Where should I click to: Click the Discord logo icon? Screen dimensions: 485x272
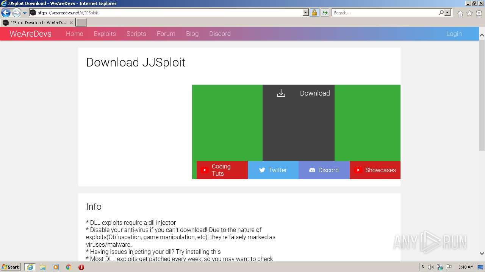(312, 170)
